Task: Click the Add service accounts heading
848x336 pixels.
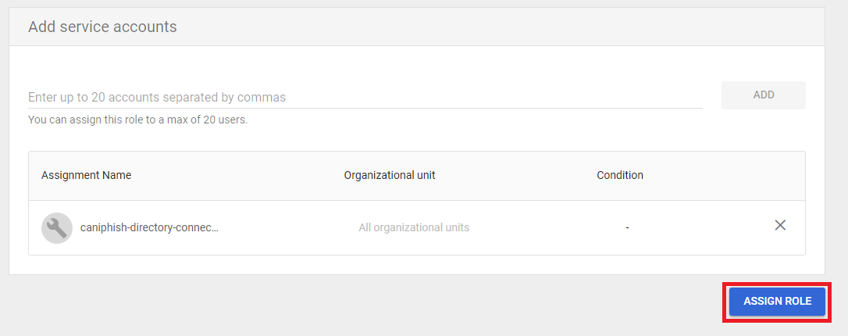Action: pyautogui.click(x=102, y=27)
